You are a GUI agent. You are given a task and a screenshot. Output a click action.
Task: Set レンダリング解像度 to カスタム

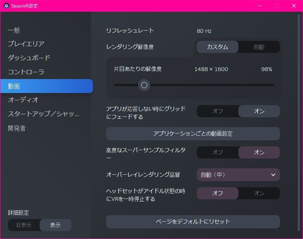tap(217, 47)
